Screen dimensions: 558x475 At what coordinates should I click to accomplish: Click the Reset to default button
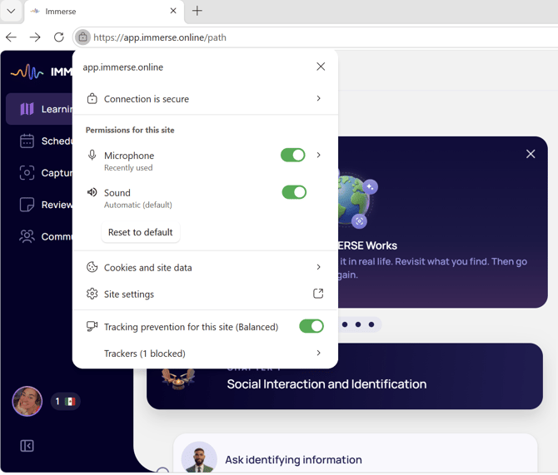141,232
